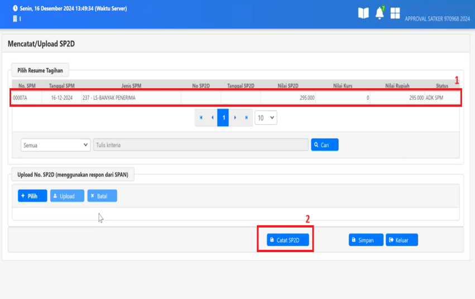
Task: Expand the Semua filter dropdown
Action: (x=55, y=145)
